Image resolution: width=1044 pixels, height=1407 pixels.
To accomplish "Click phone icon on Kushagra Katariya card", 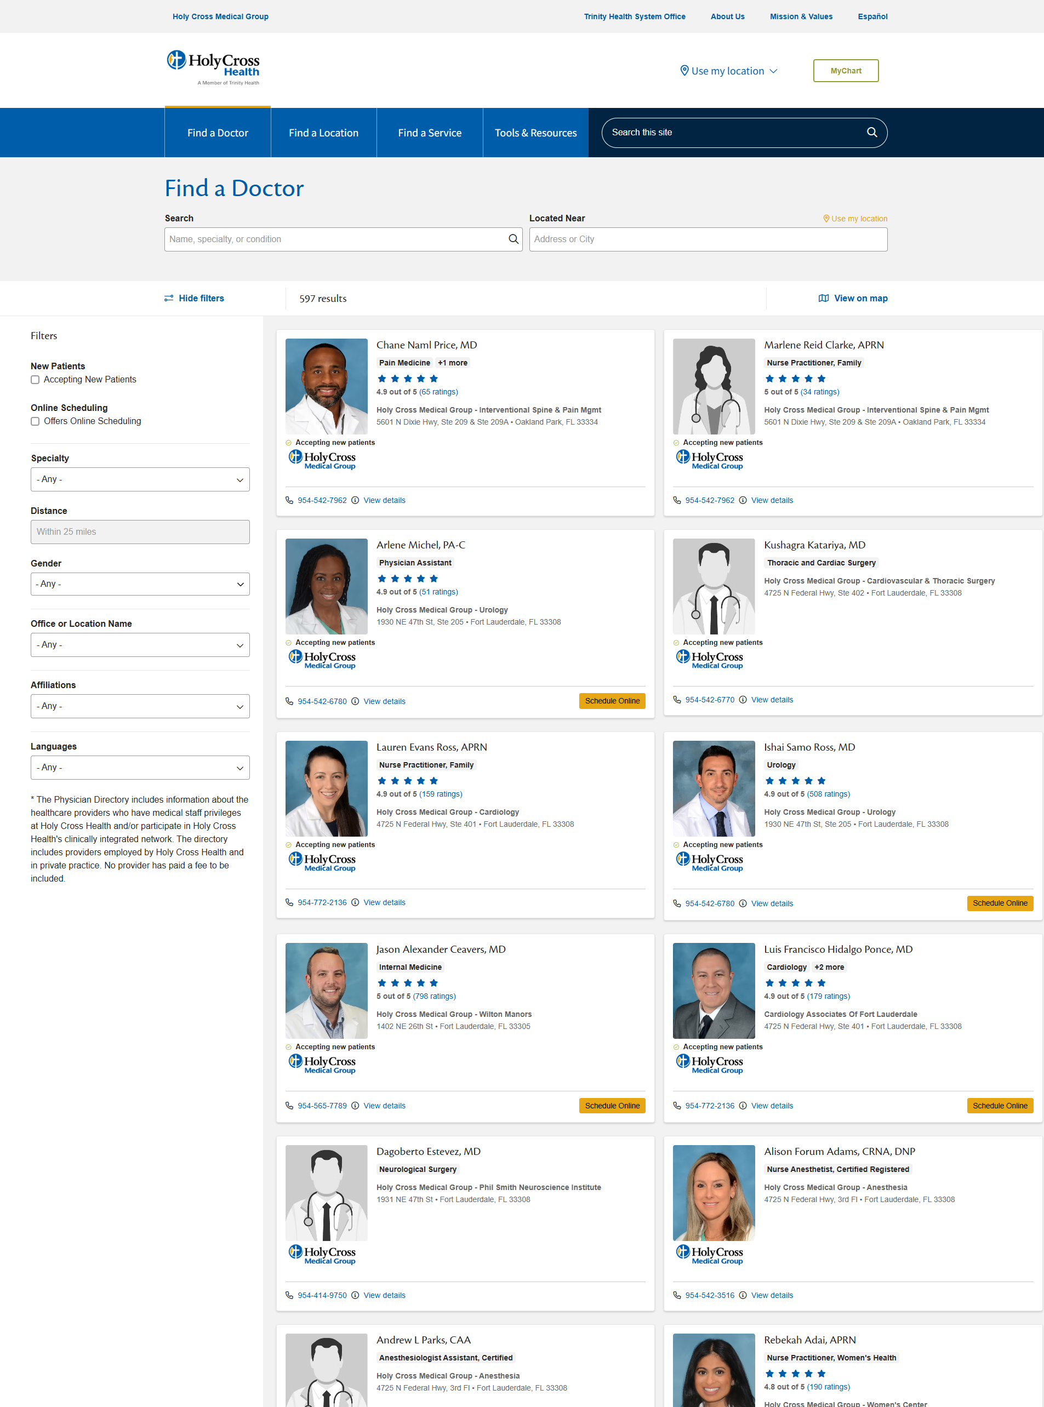I will click(677, 700).
